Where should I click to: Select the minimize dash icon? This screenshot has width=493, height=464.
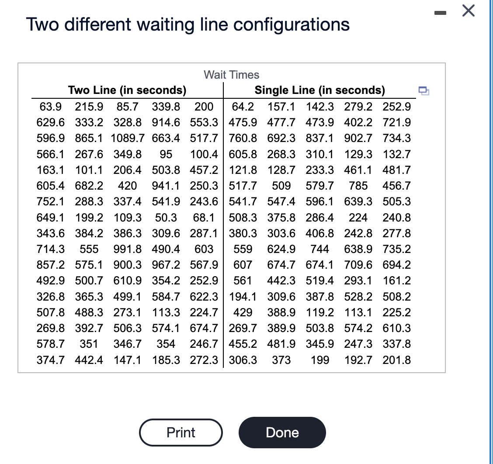pos(441,12)
